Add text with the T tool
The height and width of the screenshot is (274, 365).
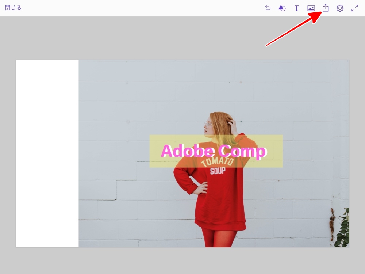[296, 8]
